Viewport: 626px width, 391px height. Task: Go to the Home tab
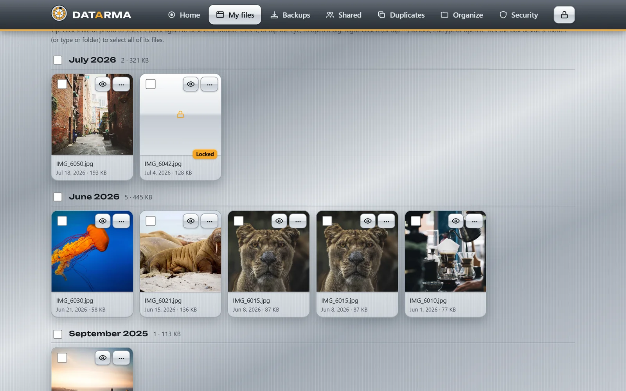(x=184, y=15)
